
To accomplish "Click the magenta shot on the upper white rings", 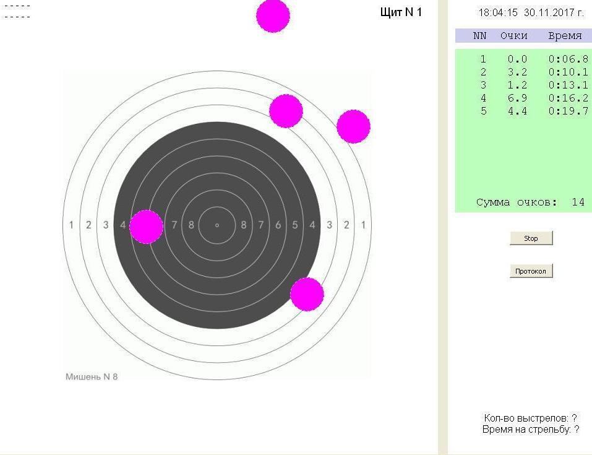I will pos(286,111).
